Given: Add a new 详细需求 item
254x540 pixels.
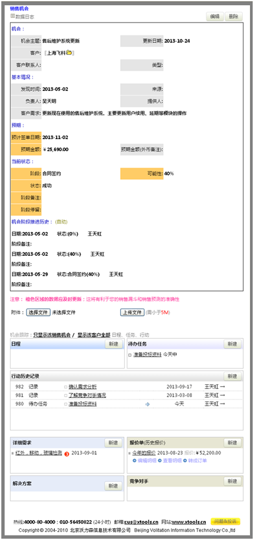Looking at the screenshot, I should pyautogui.click(x=113, y=443).
